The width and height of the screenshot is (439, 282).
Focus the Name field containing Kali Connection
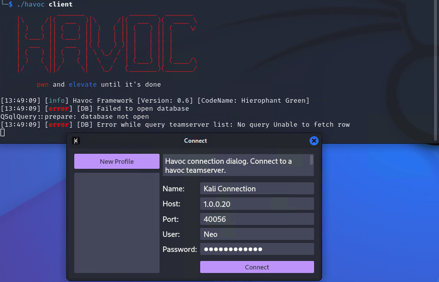(x=257, y=189)
